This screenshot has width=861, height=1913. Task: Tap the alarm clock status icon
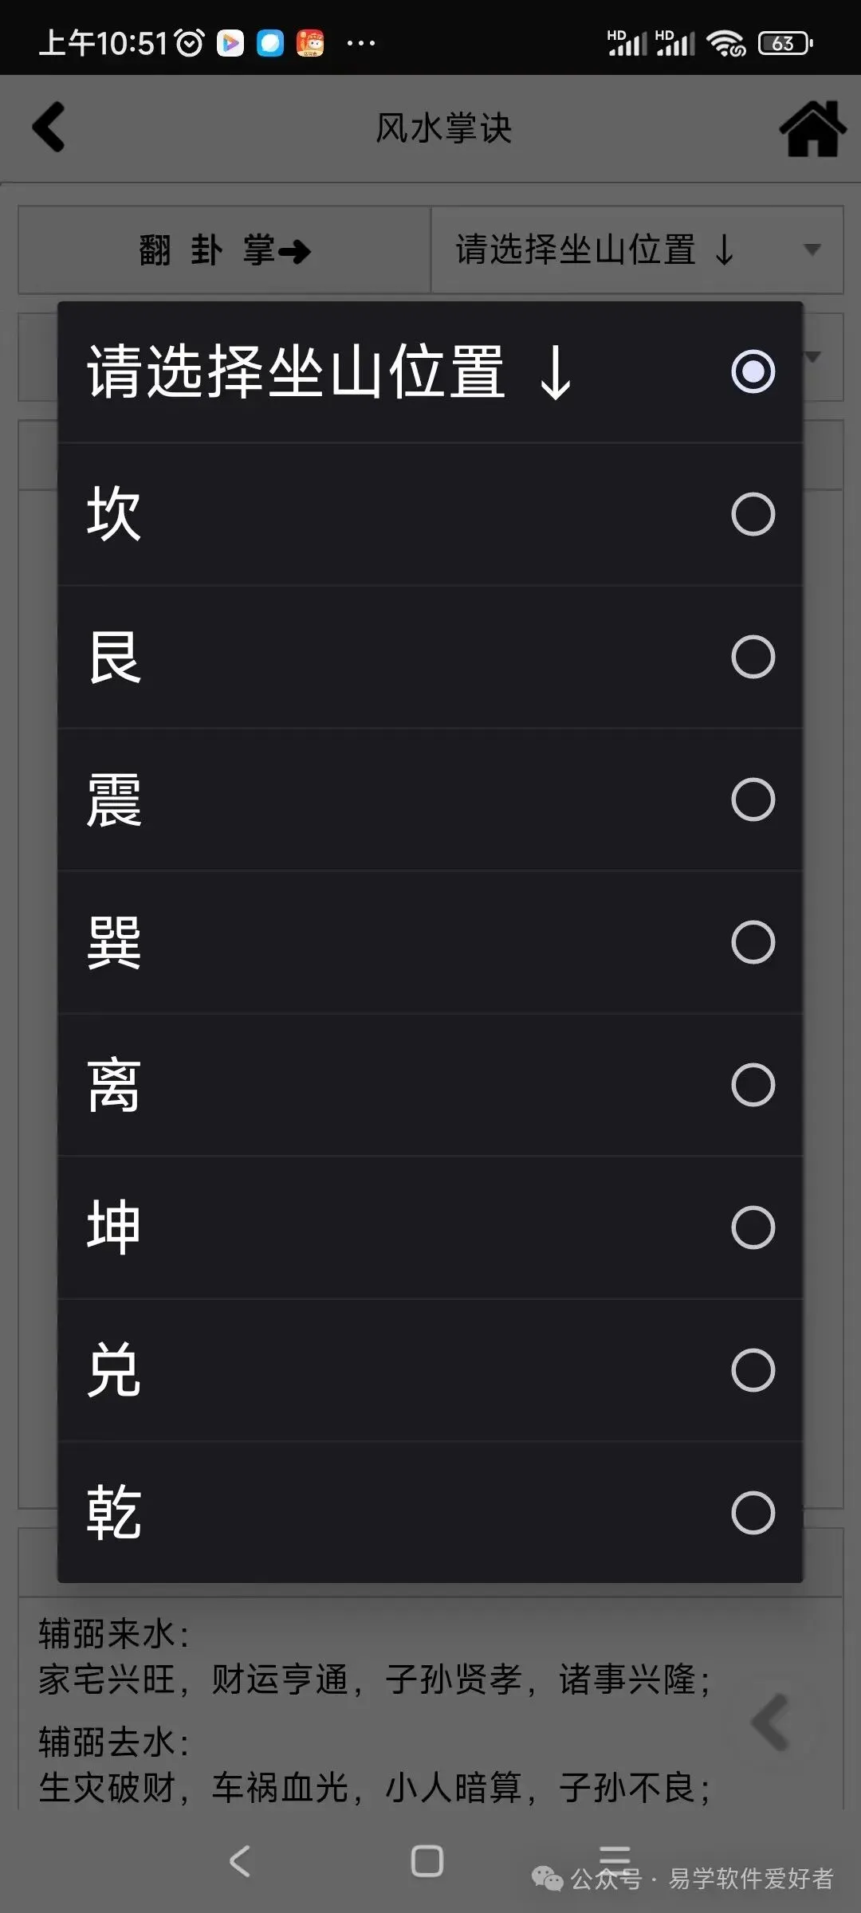pos(190,43)
